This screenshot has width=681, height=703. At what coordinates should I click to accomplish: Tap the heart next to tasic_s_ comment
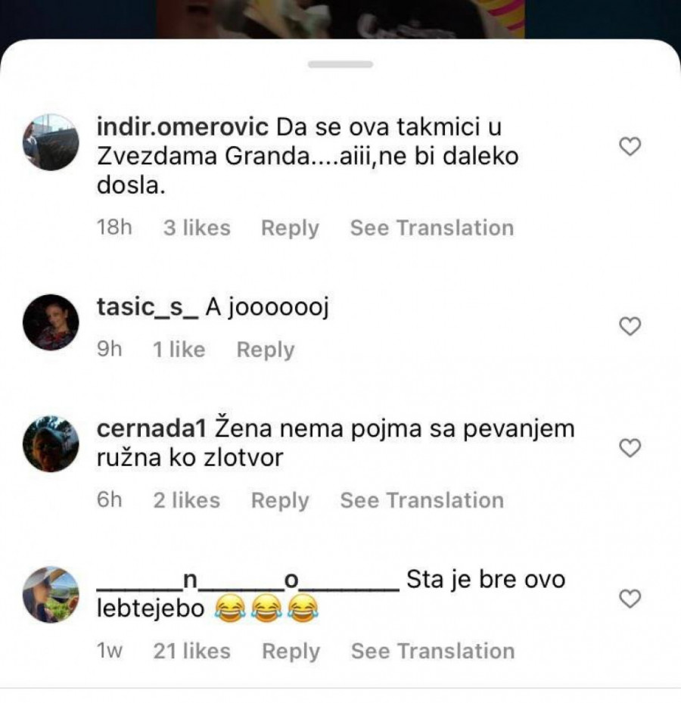[630, 326]
